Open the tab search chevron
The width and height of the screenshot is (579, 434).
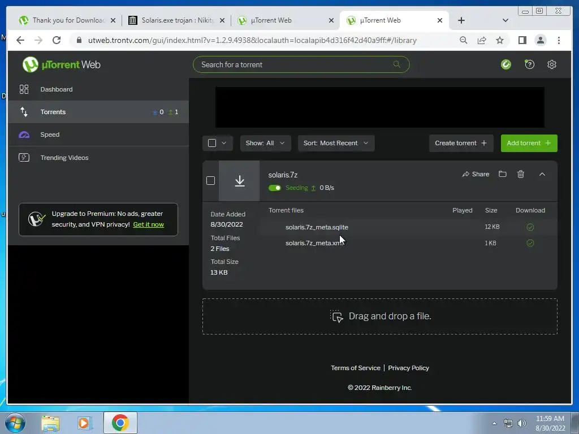(x=505, y=20)
